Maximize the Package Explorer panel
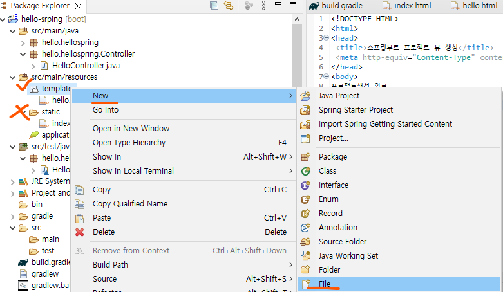The width and height of the screenshot is (503, 292). click(293, 5)
